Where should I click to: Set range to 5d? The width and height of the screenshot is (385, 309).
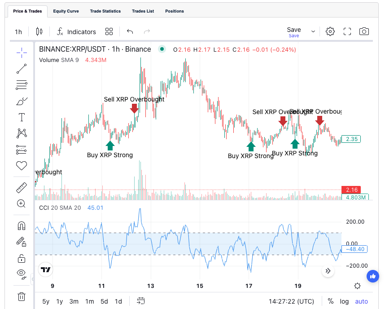[x=104, y=301]
